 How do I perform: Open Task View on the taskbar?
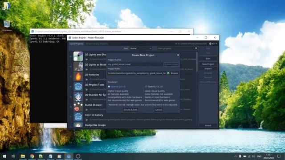coord(13,156)
